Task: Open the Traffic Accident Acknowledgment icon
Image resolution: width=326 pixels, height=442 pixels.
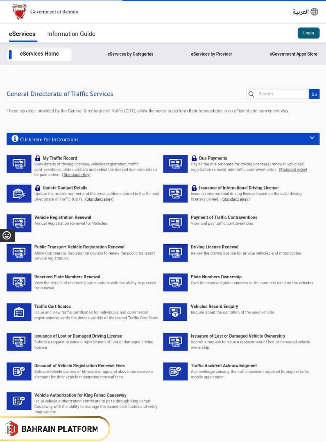Action: pyautogui.click(x=175, y=372)
